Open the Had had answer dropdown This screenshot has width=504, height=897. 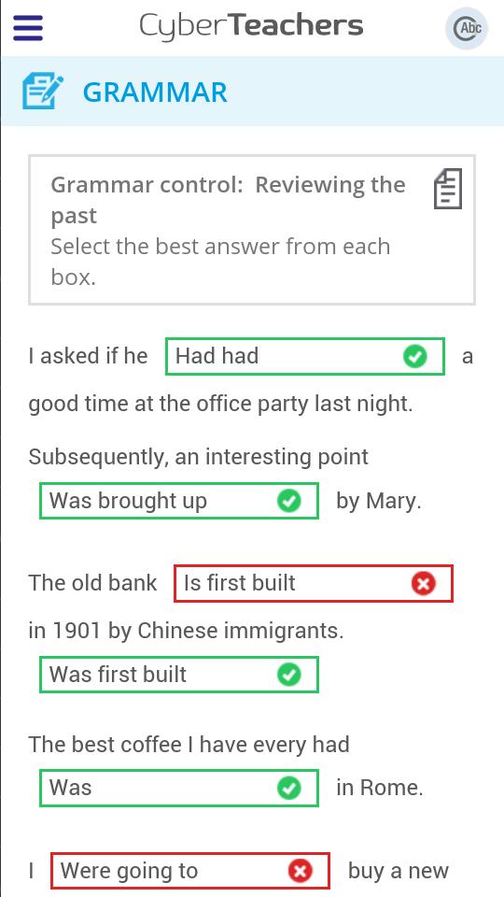coord(305,356)
